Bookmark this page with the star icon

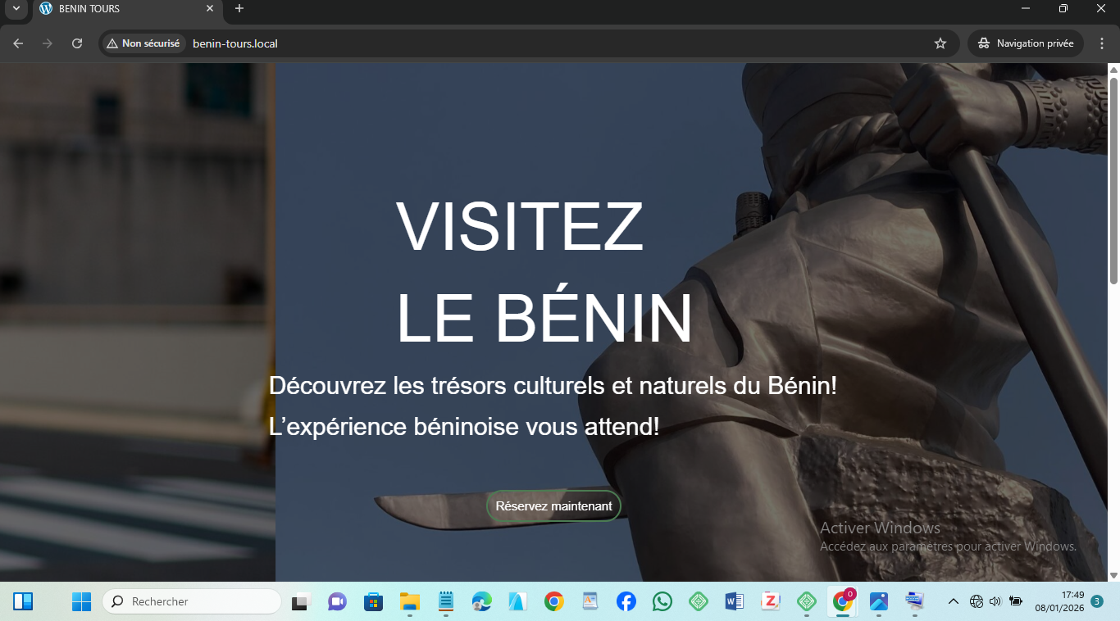point(940,43)
